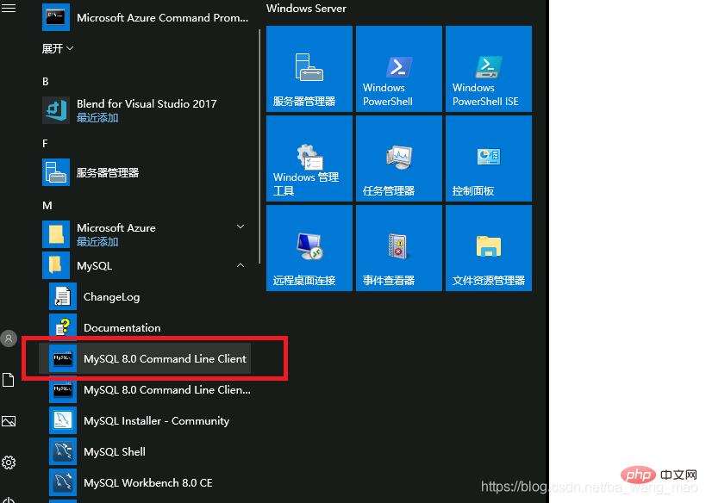Open Windows 管理工具 tile
Image resolution: width=706 pixels, height=503 pixels.
coord(309,158)
